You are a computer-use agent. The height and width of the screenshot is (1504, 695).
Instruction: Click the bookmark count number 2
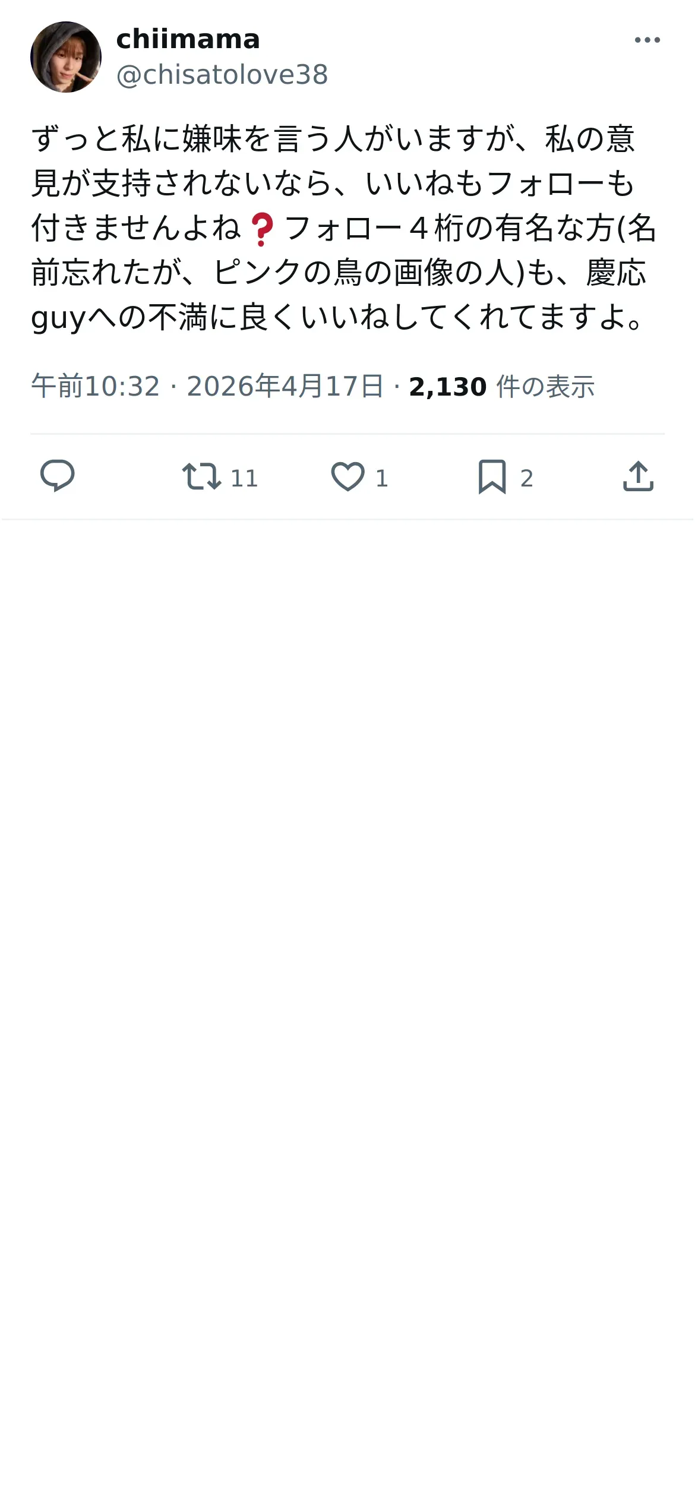[526, 478]
